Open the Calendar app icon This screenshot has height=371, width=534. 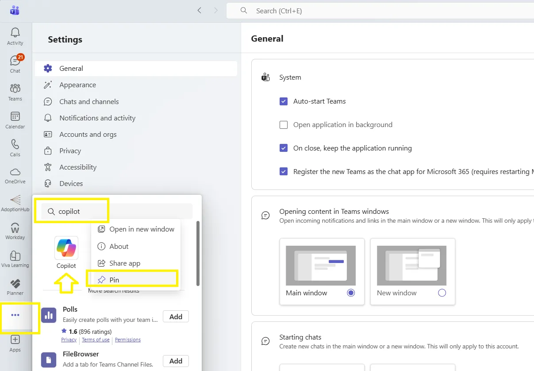coord(15,120)
